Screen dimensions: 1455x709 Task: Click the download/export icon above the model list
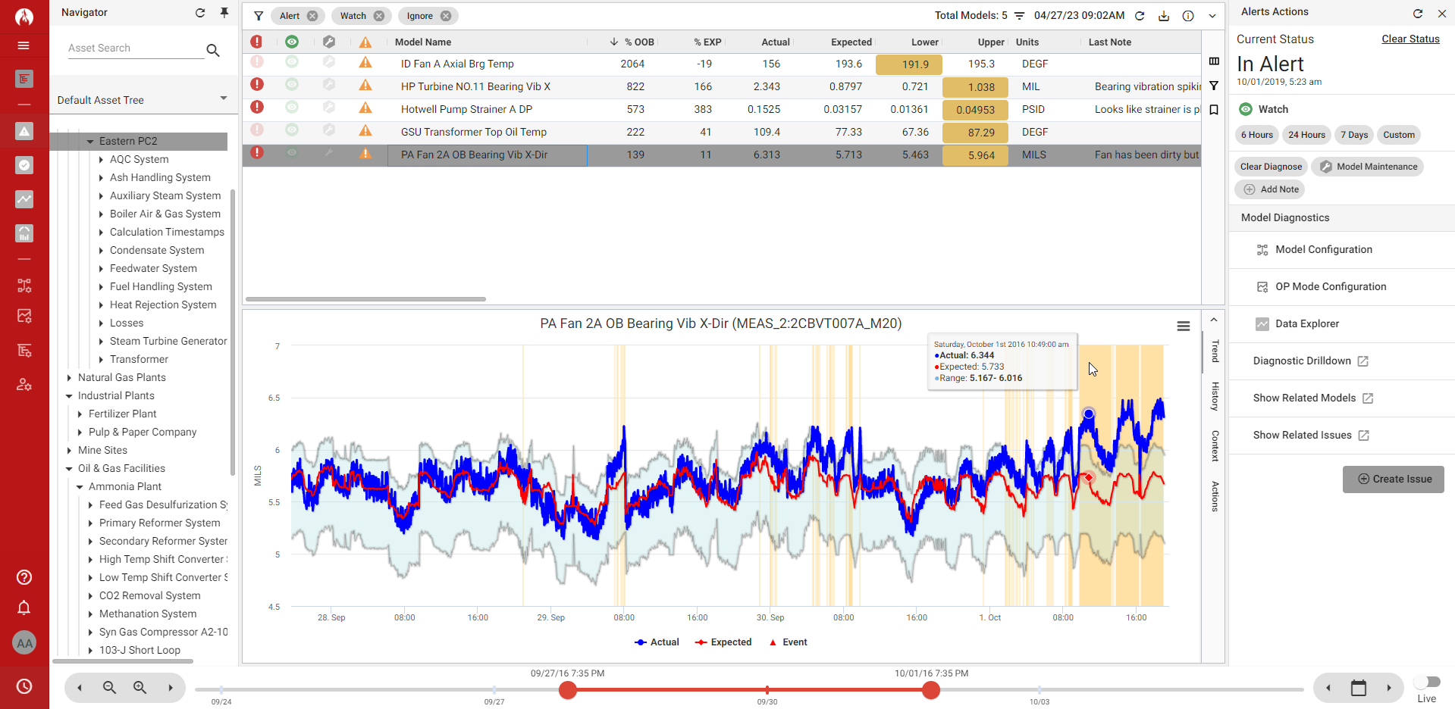click(1164, 15)
